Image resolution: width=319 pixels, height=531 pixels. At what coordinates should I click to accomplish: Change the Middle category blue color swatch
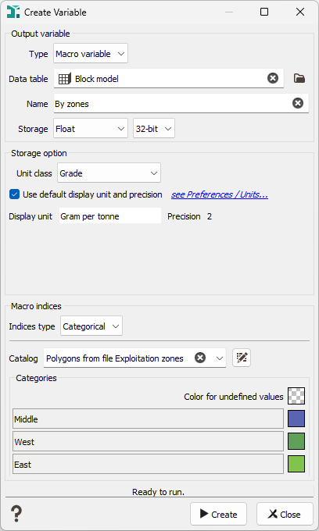(x=296, y=419)
